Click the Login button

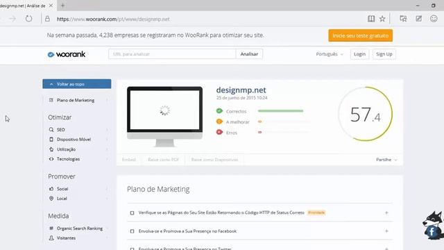(359, 54)
